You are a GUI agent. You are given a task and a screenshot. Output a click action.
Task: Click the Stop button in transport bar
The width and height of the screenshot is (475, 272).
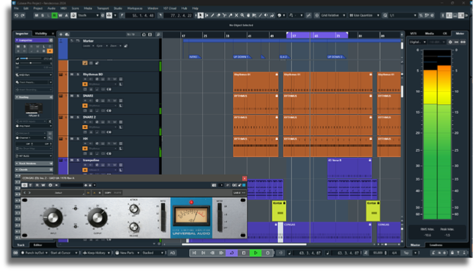pos(245,253)
